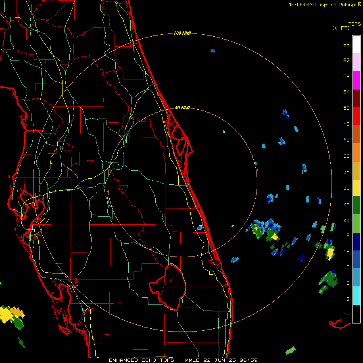Click the 46 scale label

click(346, 124)
